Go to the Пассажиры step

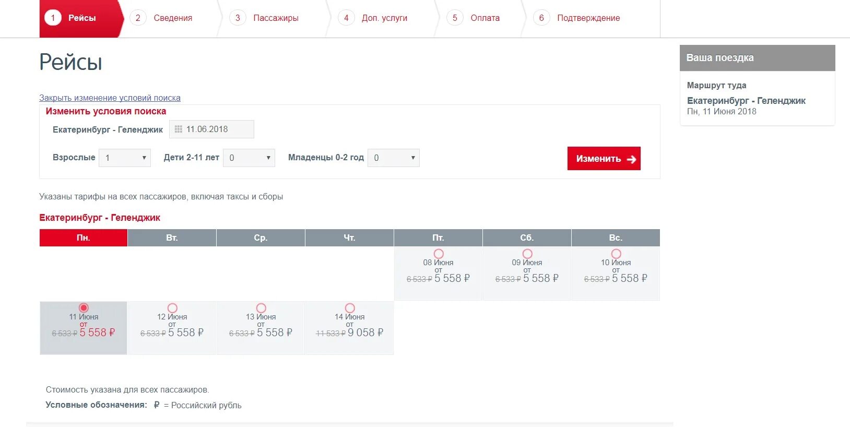tap(276, 18)
